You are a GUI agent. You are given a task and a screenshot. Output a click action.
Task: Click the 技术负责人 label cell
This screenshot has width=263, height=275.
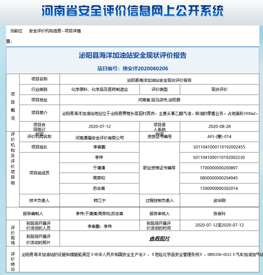[x=39, y=201]
